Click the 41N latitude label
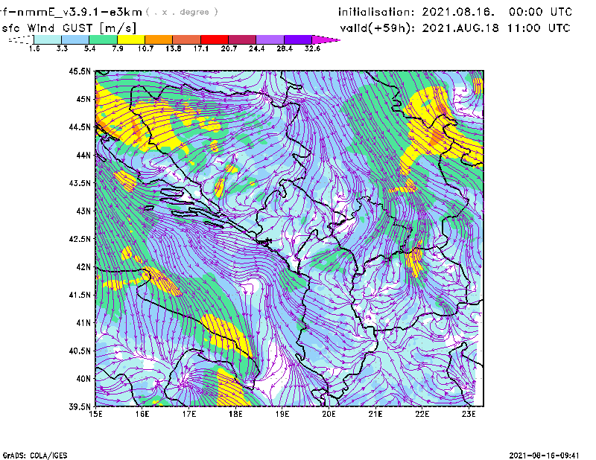 point(83,323)
